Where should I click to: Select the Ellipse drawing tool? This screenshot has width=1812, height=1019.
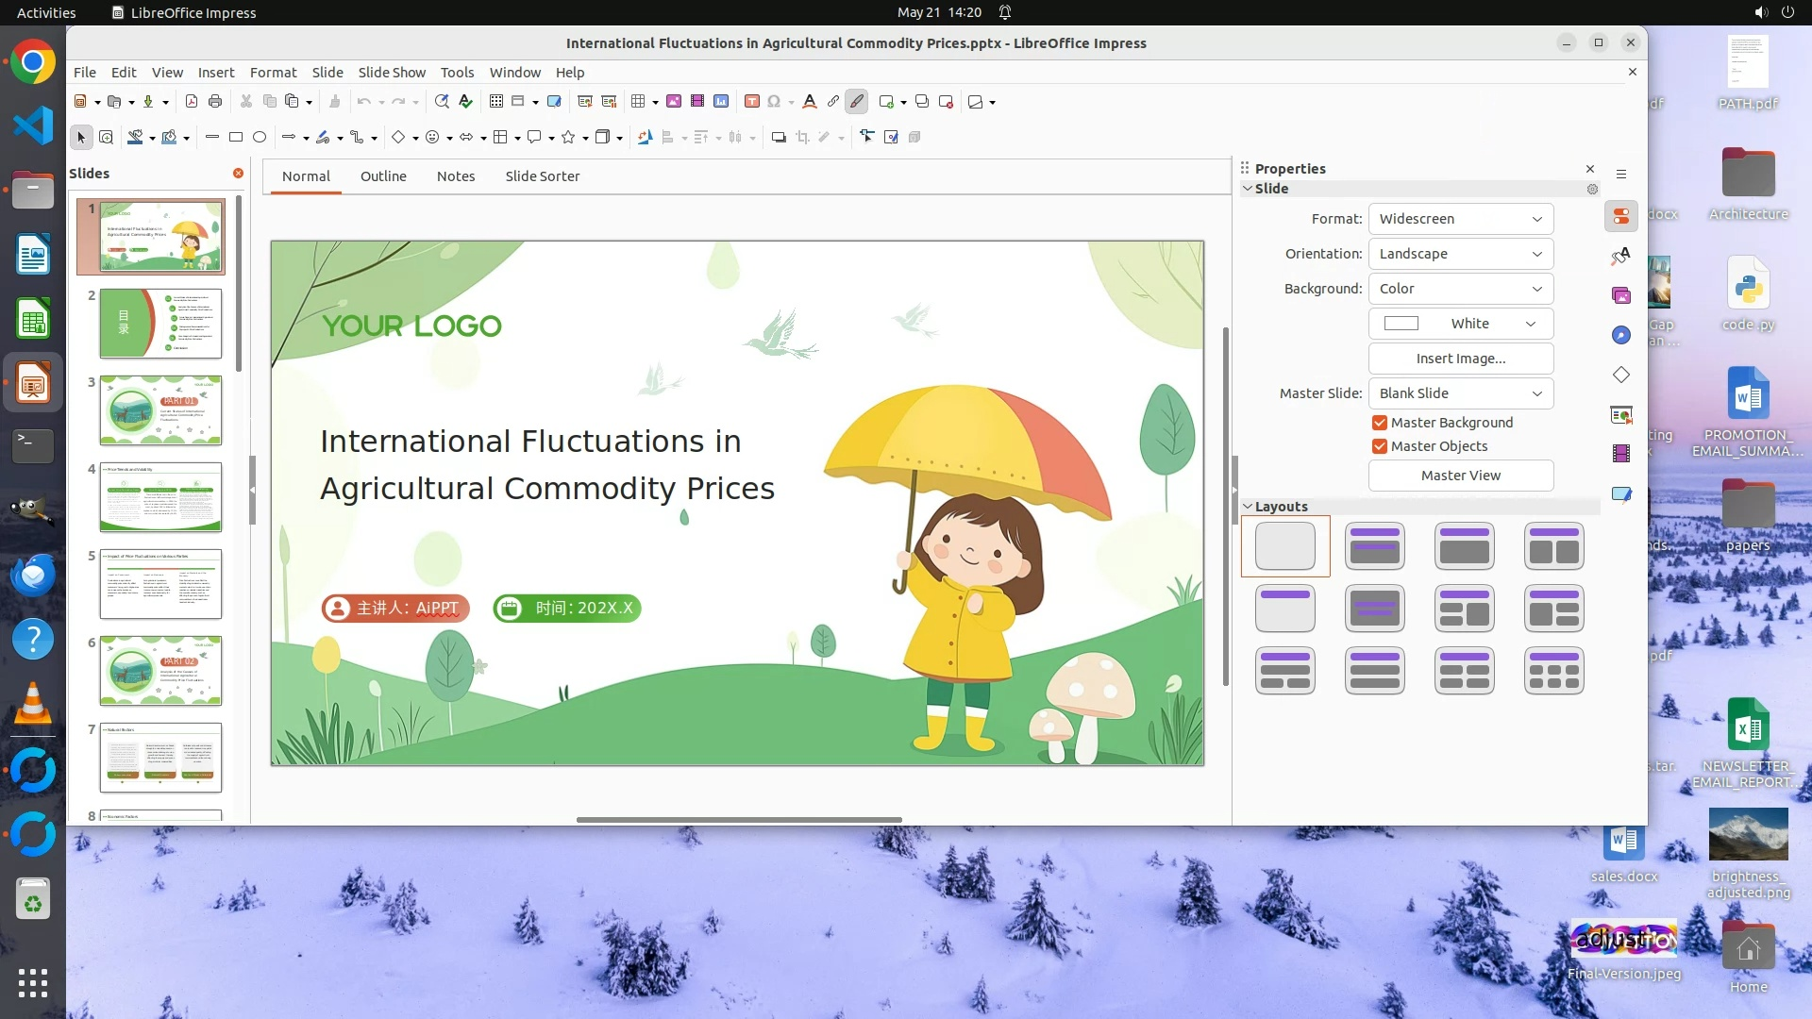260,138
